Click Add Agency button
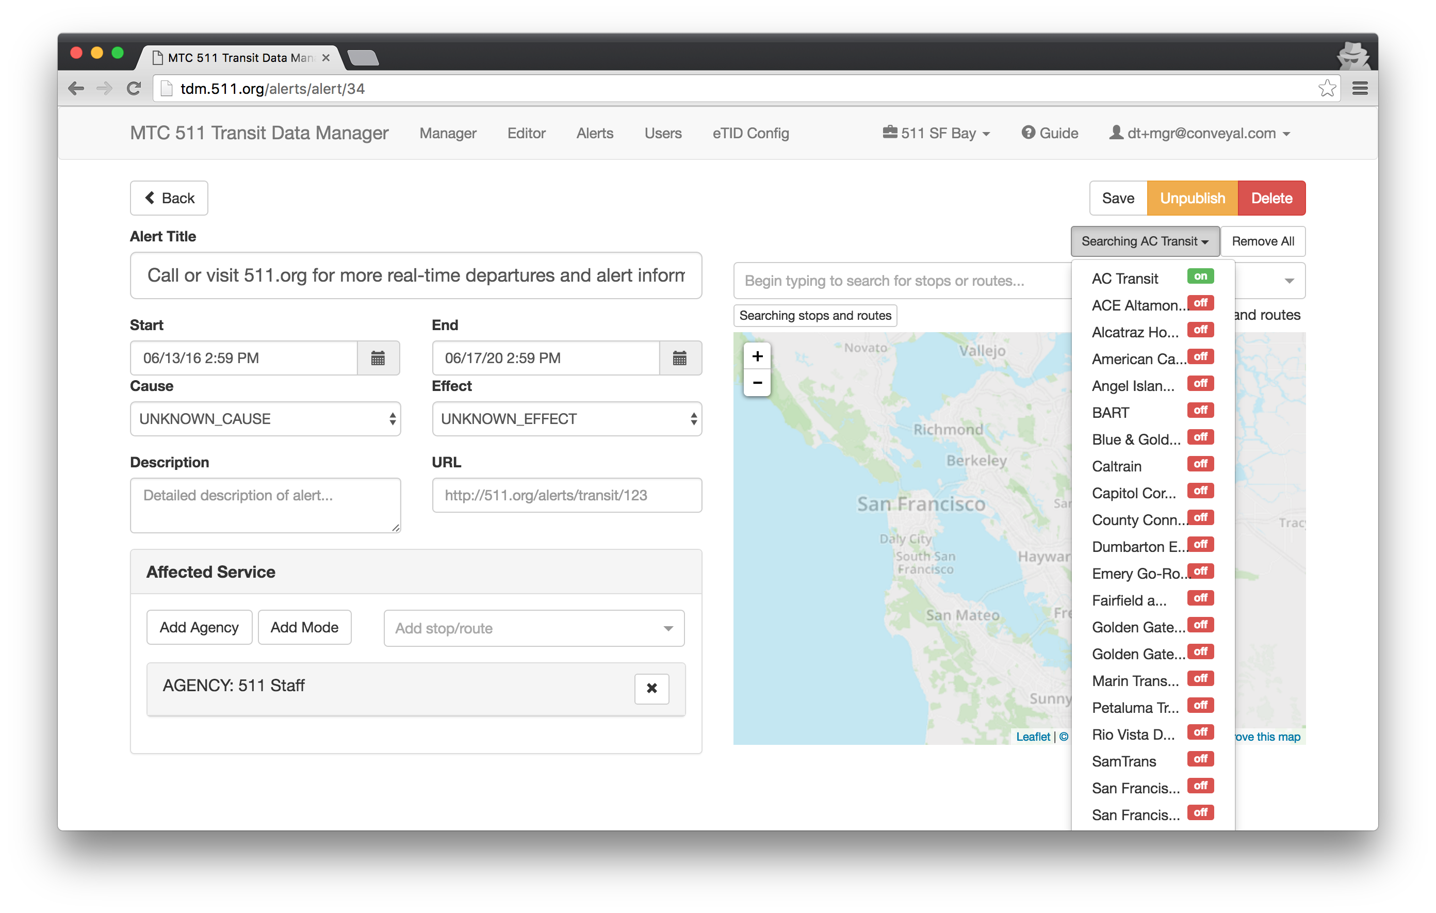1436x913 pixels. click(199, 627)
